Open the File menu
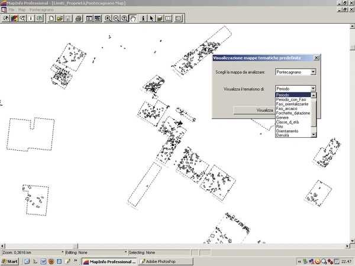 point(11,10)
